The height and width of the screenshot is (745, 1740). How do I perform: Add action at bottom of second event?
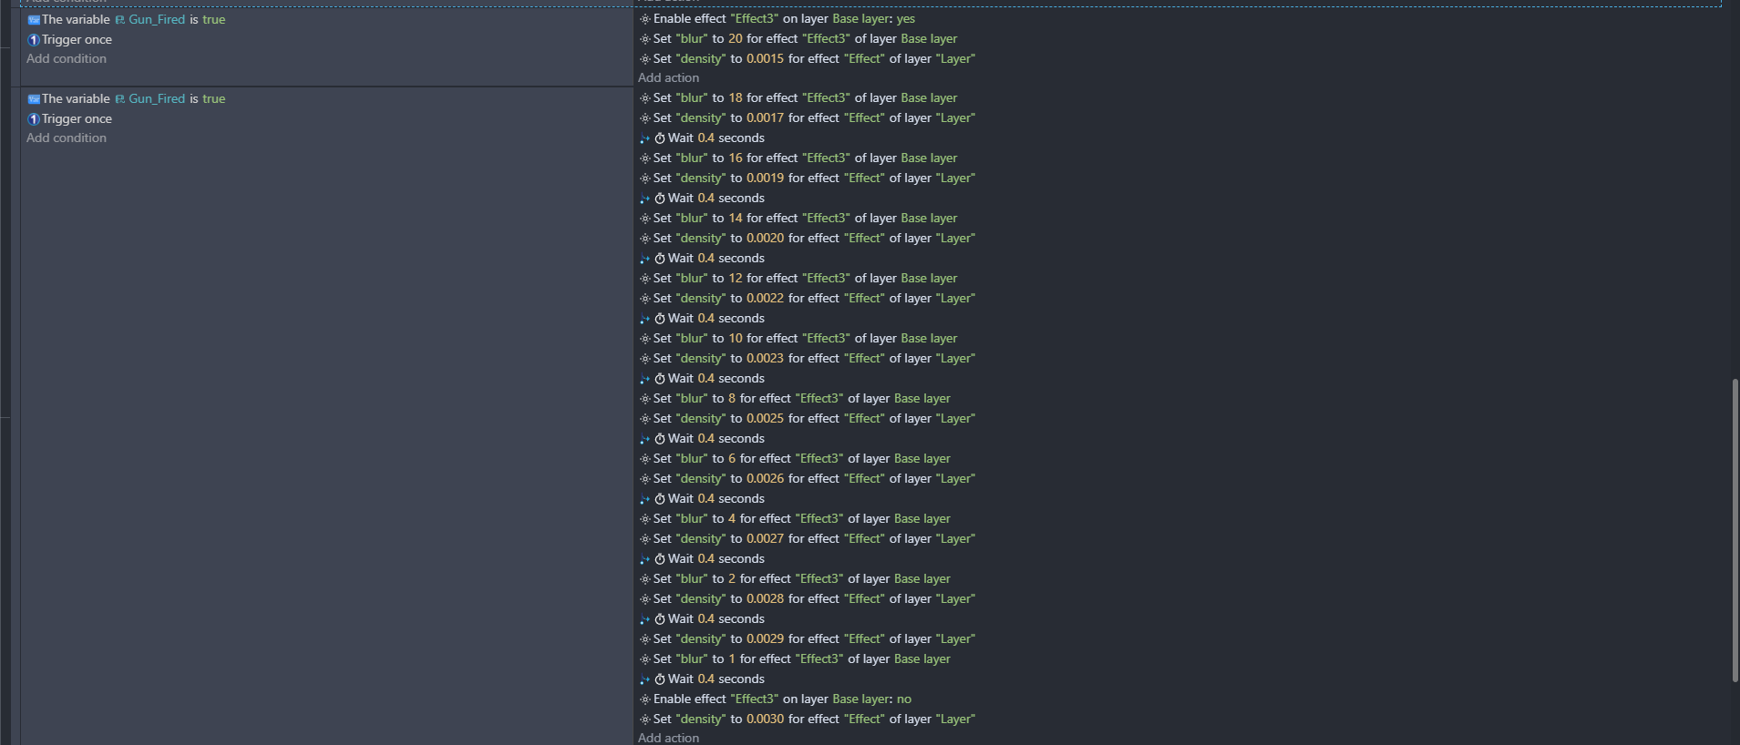669,738
